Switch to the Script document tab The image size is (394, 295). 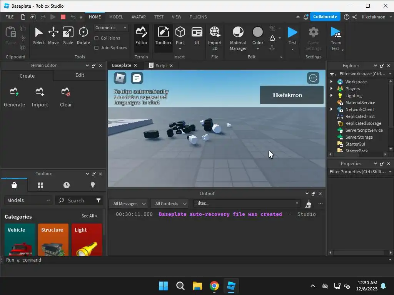click(x=161, y=65)
